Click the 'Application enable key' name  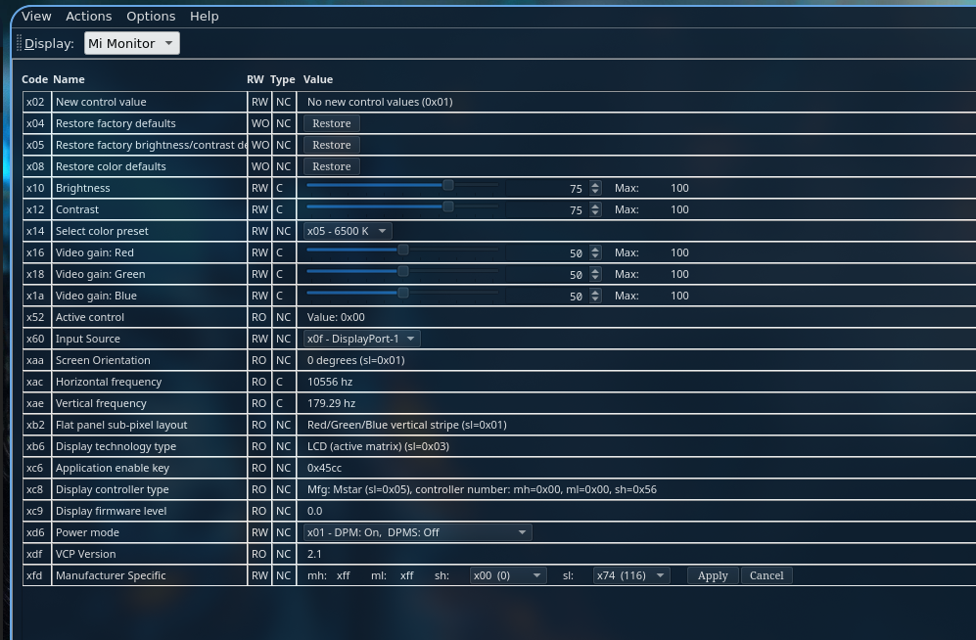(x=112, y=468)
